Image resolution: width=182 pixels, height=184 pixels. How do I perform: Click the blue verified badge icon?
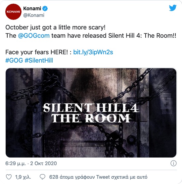coord(45,9)
